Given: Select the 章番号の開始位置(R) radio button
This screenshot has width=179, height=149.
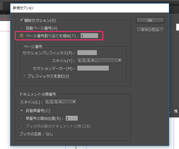Looking at the screenshot, I should click(21, 118).
